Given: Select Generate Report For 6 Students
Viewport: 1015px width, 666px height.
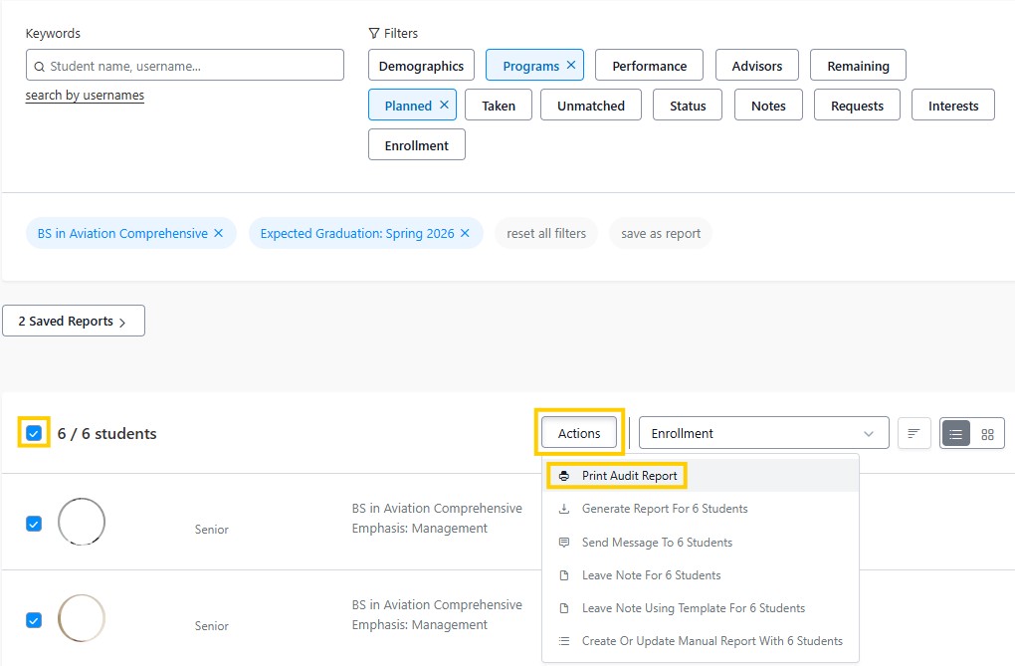Looking at the screenshot, I should 701,509.
